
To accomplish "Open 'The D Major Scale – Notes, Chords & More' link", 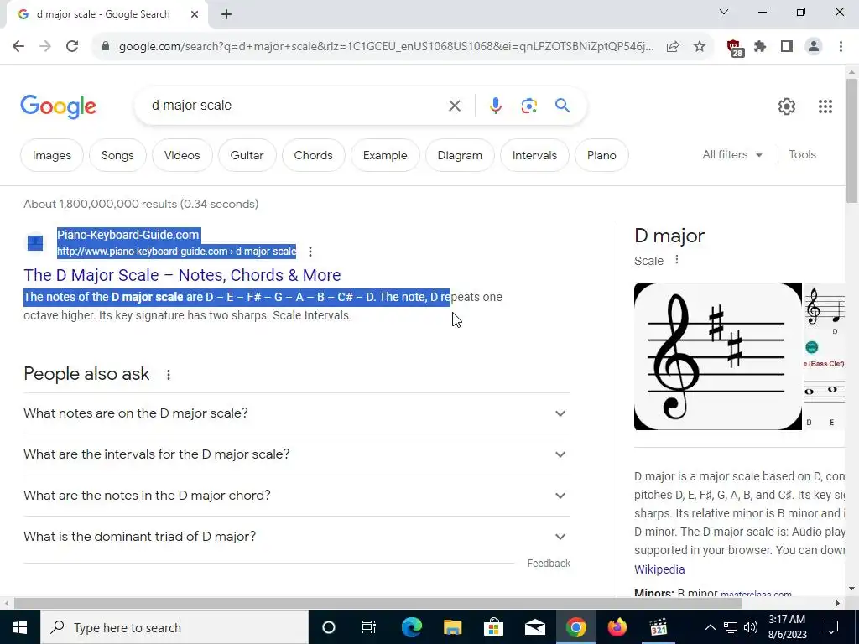I will click(x=182, y=275).
